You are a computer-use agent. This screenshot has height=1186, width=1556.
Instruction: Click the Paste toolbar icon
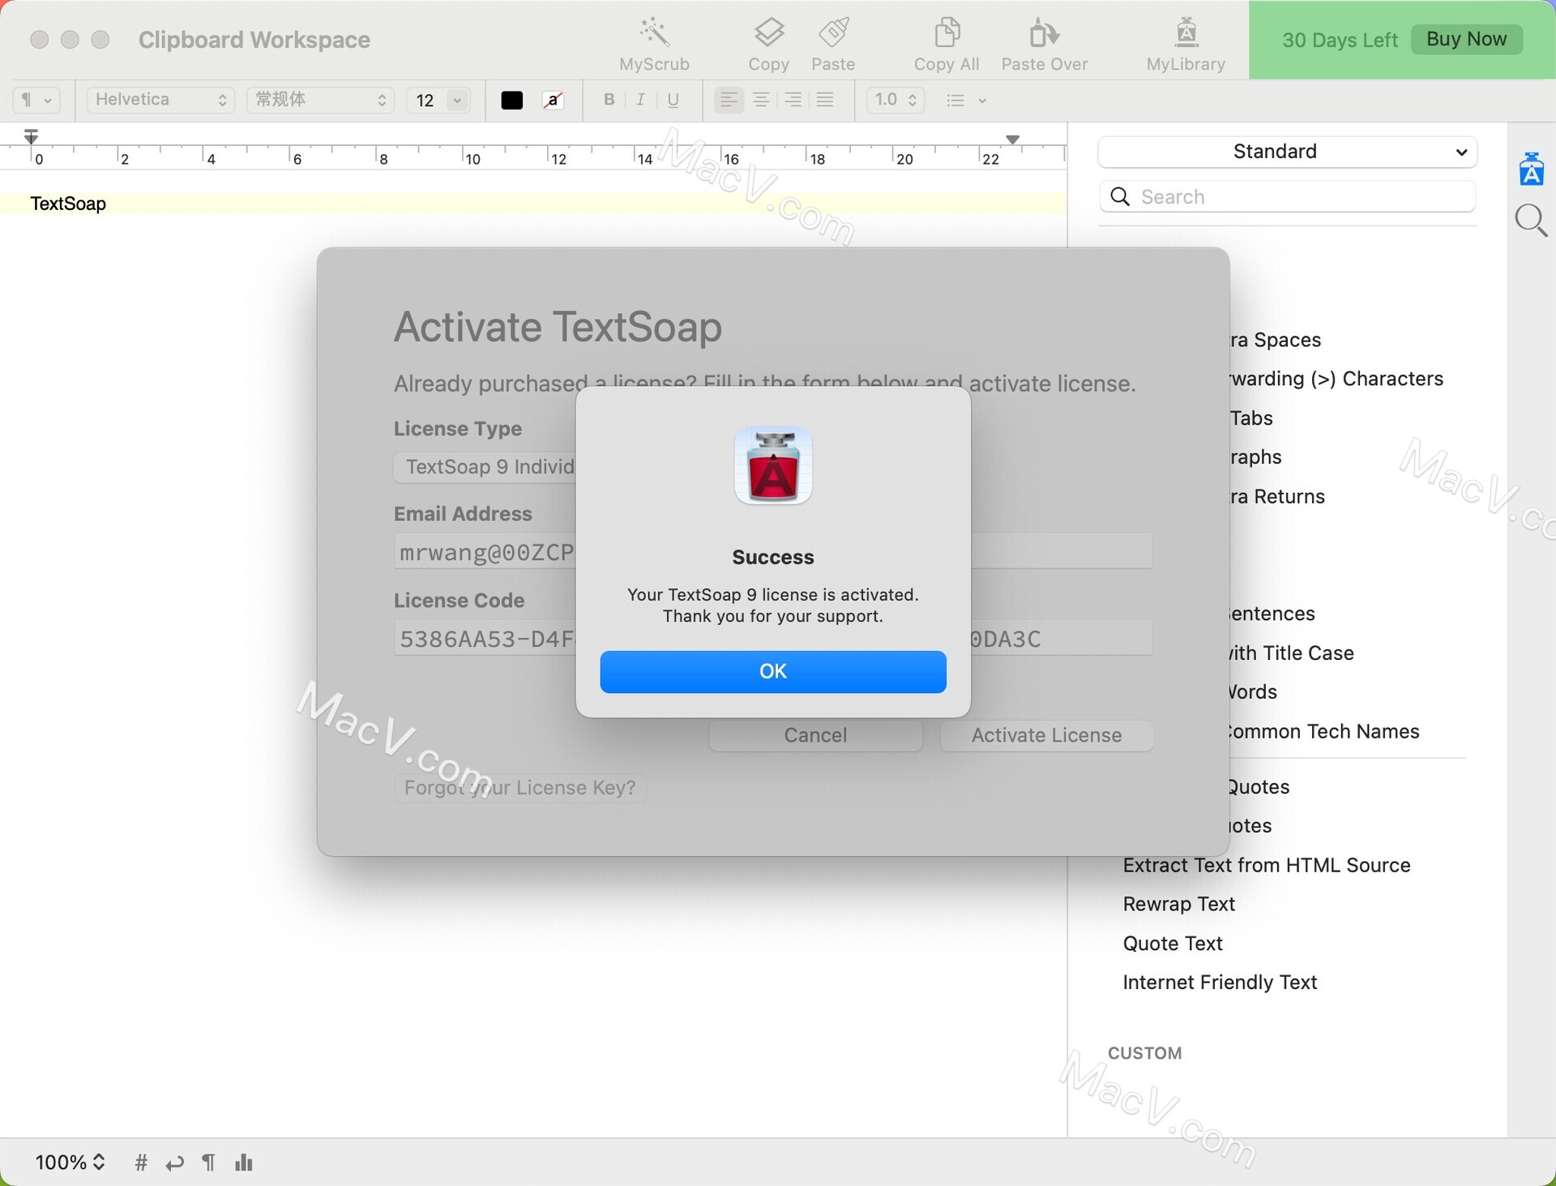(833, 32)
